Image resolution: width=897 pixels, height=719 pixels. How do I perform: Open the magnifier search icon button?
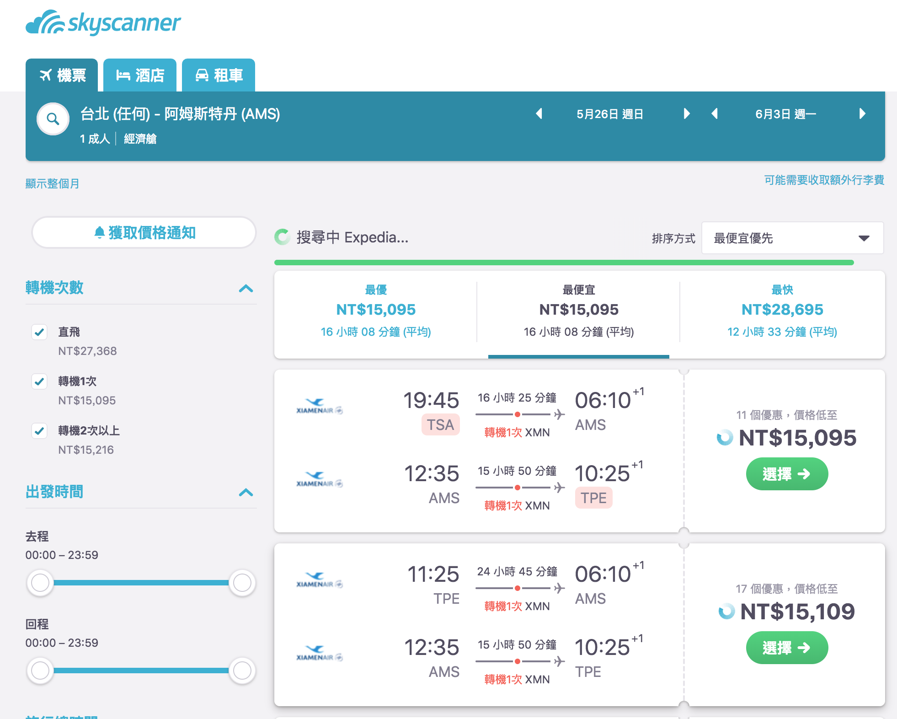53,119
